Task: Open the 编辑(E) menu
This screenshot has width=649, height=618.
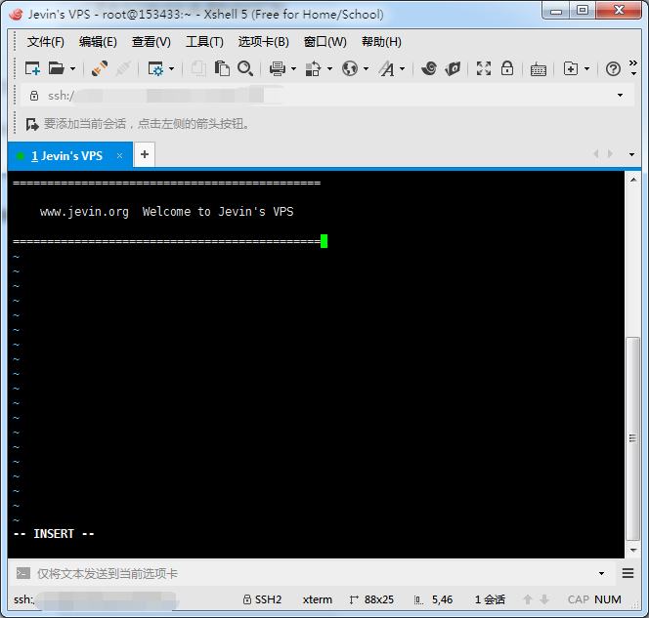Action: point(98,42)
